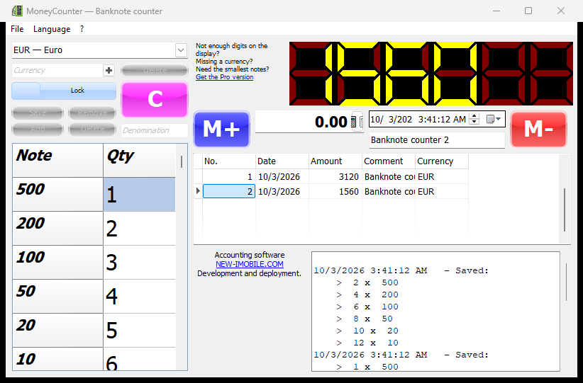Click the Note column header
The height and width of the screenshot is (383, 583).
(57, 160)
